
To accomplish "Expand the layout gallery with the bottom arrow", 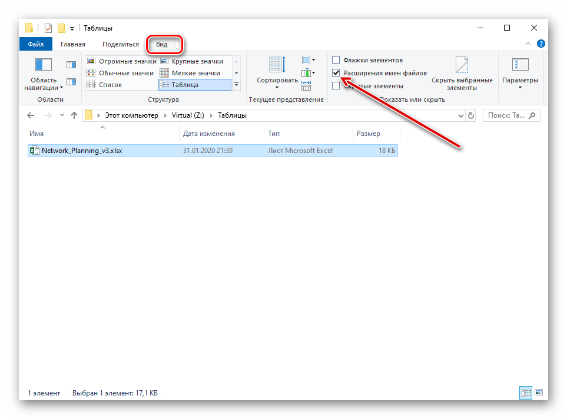I will coord(237,85).
